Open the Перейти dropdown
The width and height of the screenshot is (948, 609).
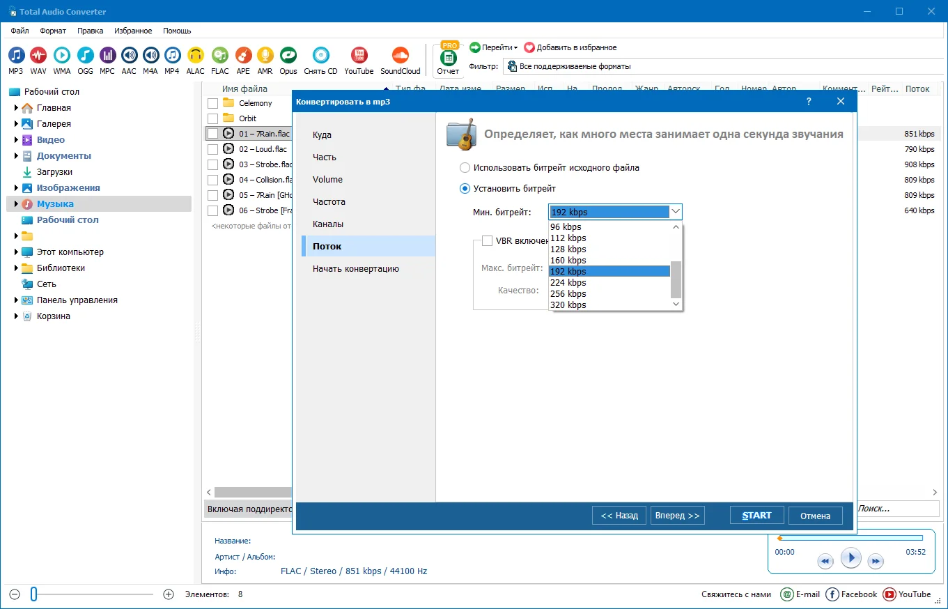pos(494,47)
